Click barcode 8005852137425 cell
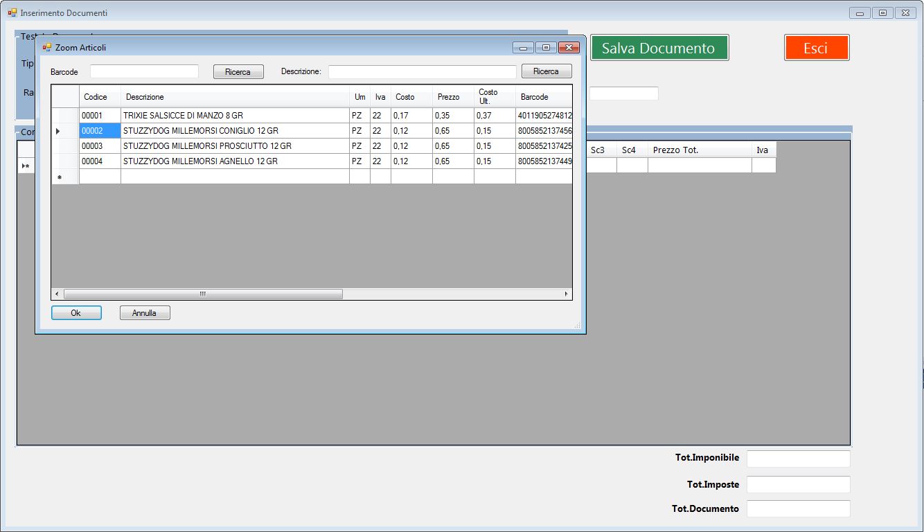924x532 pixels. tap(544, 146)
